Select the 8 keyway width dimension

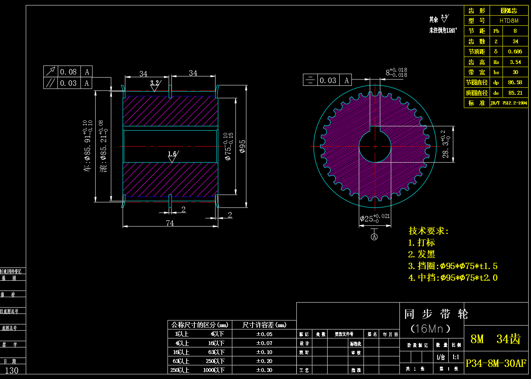pyautogui.click(x=396, y=72)
